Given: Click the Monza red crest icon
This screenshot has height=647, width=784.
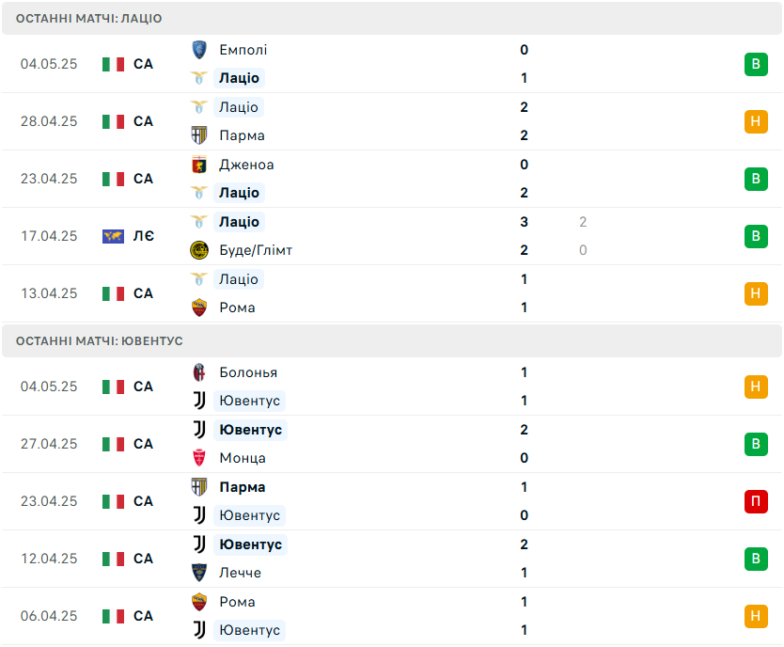Looking at the screenshot, I should coord(199,458).
